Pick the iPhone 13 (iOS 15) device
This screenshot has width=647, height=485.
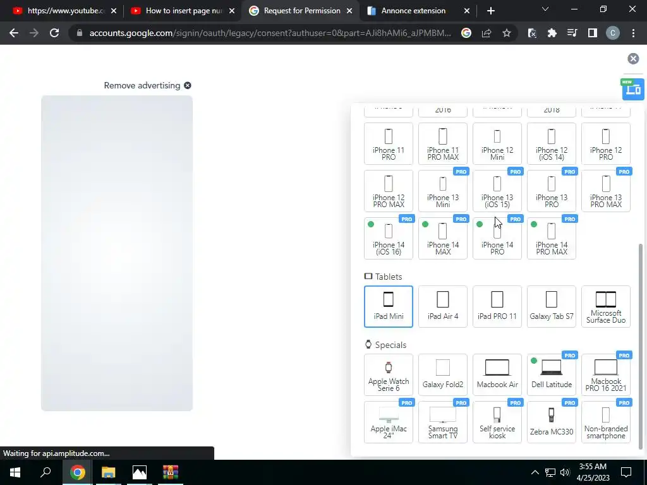(x=497, y=191)
